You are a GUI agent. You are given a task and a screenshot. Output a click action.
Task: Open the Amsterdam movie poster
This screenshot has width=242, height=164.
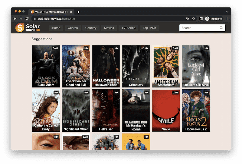click(166, 66)
